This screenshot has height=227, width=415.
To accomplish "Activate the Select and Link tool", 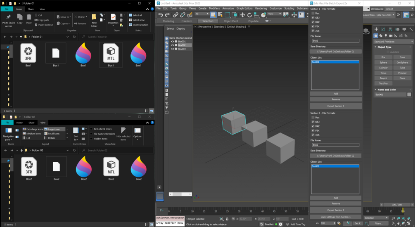I will 175,15.
